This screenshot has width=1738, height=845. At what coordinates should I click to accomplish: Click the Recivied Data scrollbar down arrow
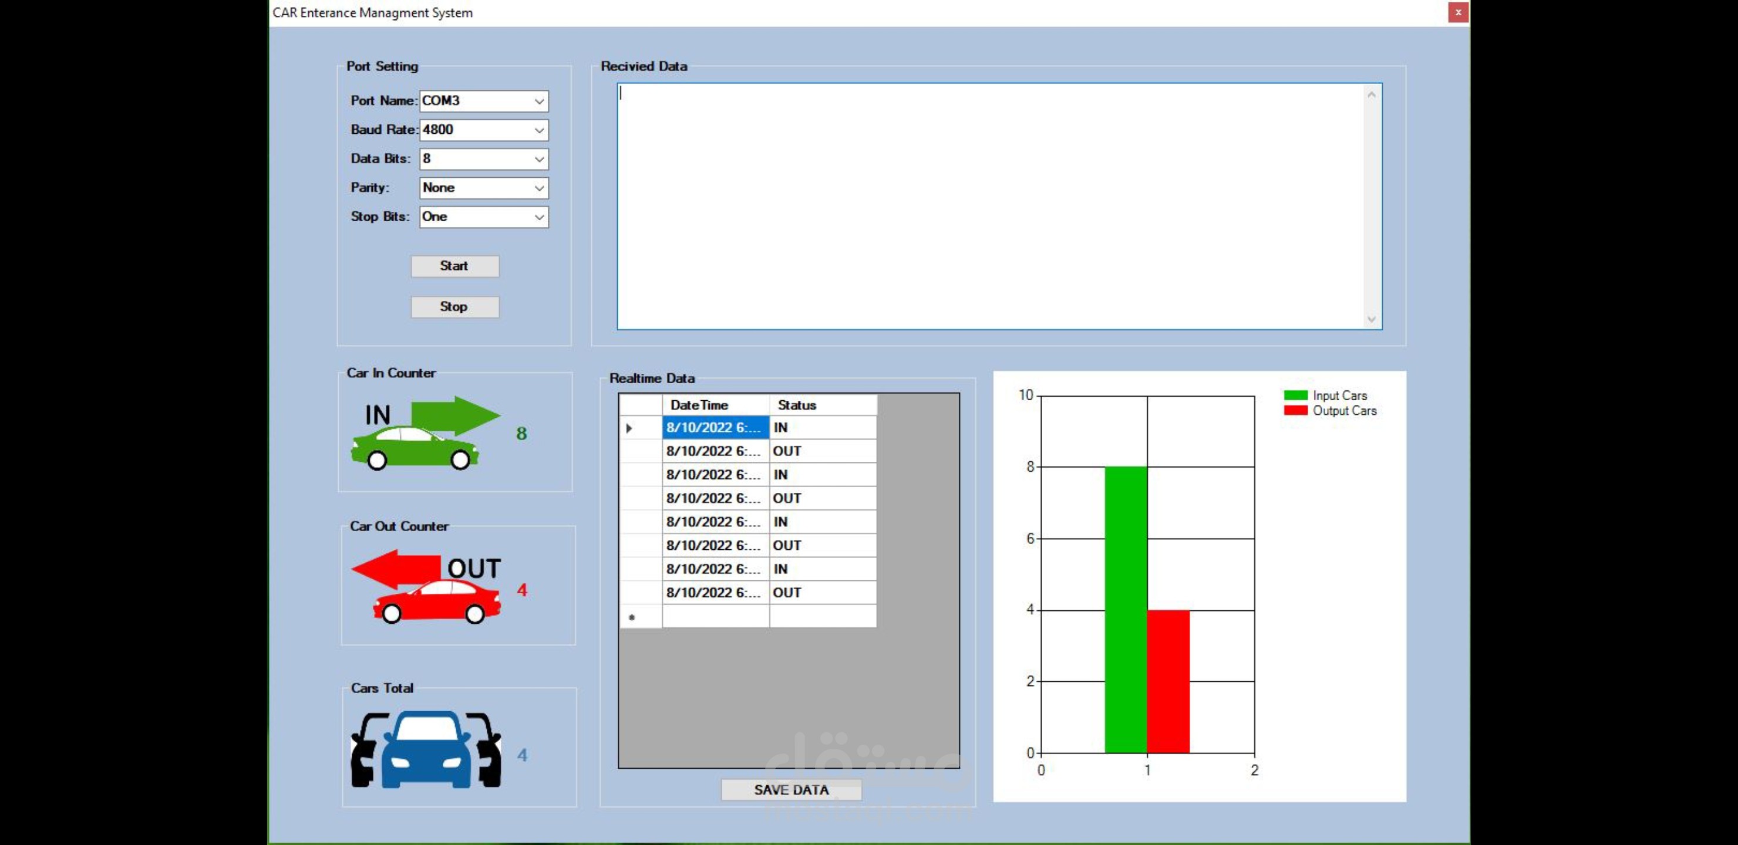(1372, 319)
